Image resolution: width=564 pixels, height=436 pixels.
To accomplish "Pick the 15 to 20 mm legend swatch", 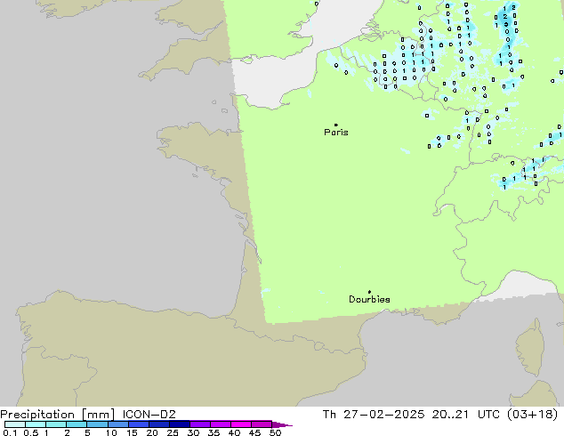I will point(139,424).
